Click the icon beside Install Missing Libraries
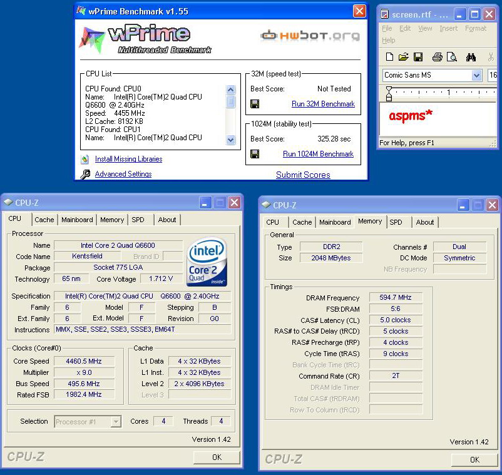Viewport: 502px width, 475px height. pos(85,159)
